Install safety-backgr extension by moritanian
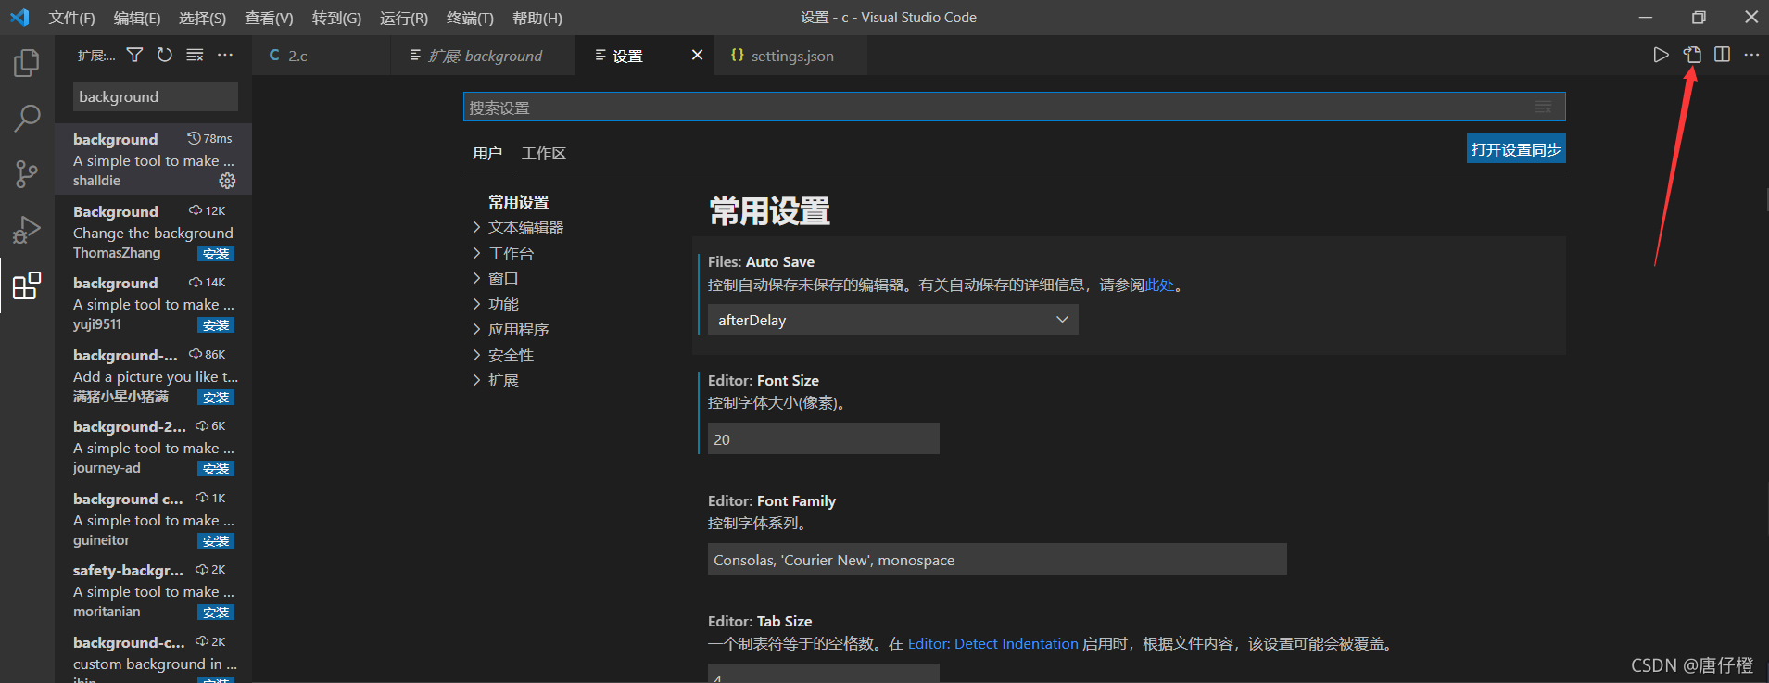 (x=216, y=613)
